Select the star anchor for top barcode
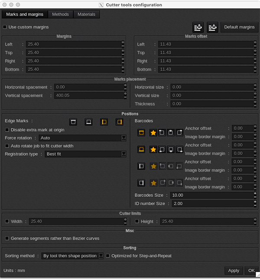The image size is (260, 280). pos(153,133)
